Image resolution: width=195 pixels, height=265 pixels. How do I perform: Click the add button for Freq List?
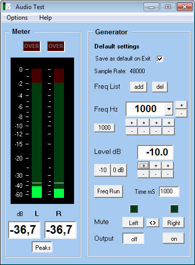139,87
